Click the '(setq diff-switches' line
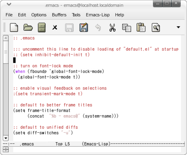The width and height of the screenshot is (187, 155). pos(36,133)
